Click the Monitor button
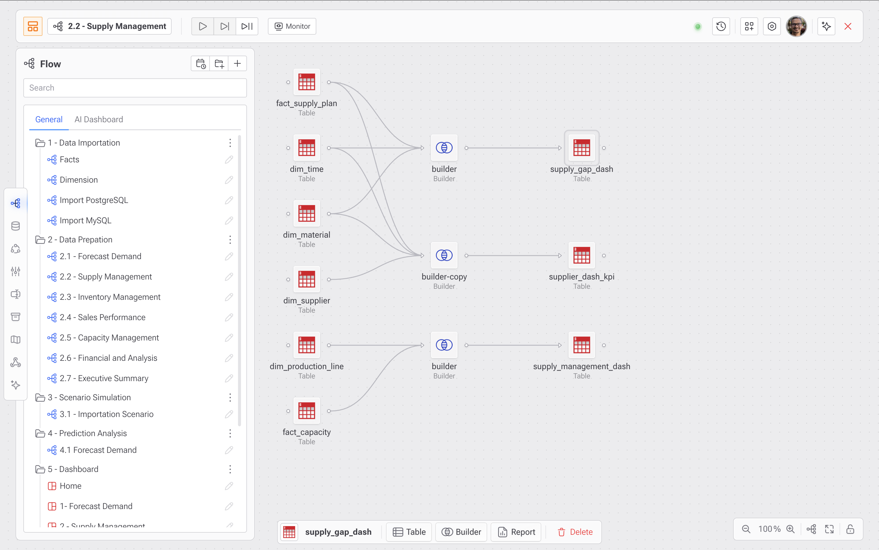The height and width of the screenshot is (550, 879). [292, 26]
